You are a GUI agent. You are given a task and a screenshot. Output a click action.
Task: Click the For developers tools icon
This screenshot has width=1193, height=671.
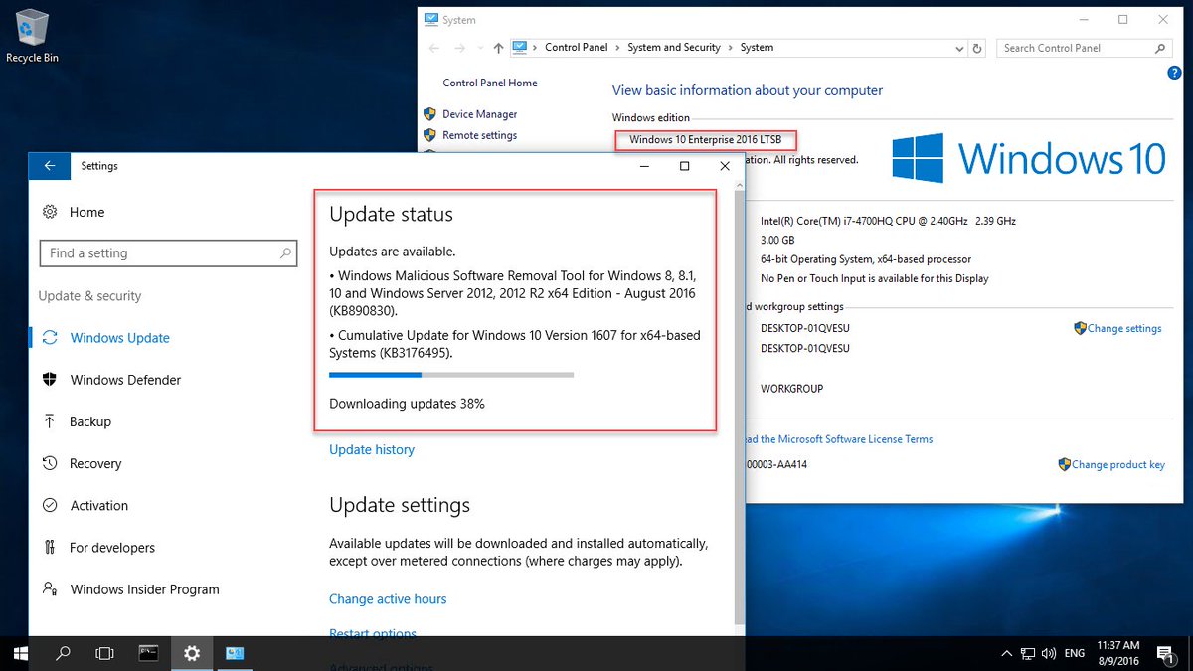50,548
